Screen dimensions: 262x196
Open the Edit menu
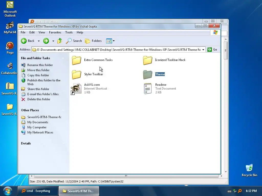click(32, 32)
